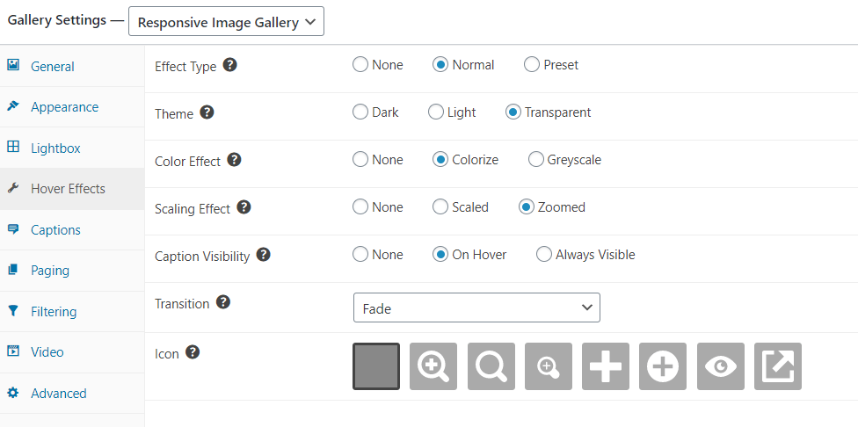Open the Responsive Image Gallery template dropdown

coord(226,21)
